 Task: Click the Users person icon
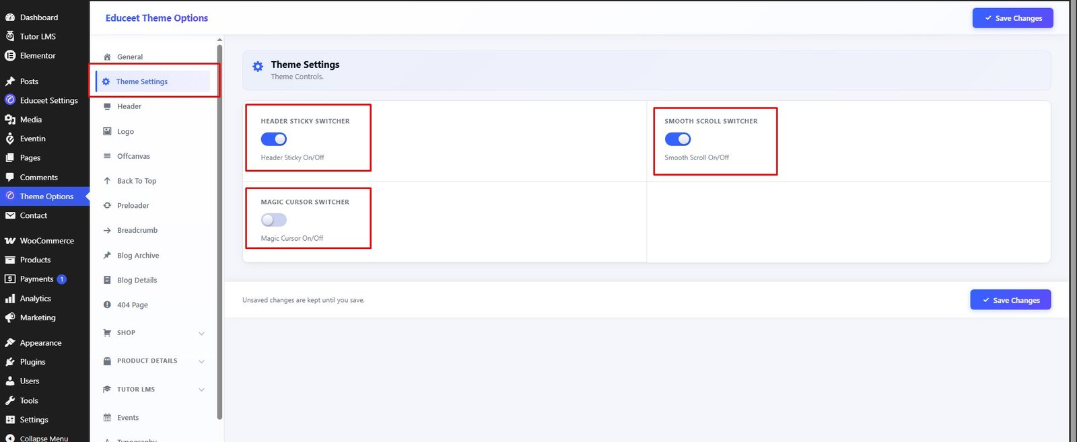tap(10, 381)
